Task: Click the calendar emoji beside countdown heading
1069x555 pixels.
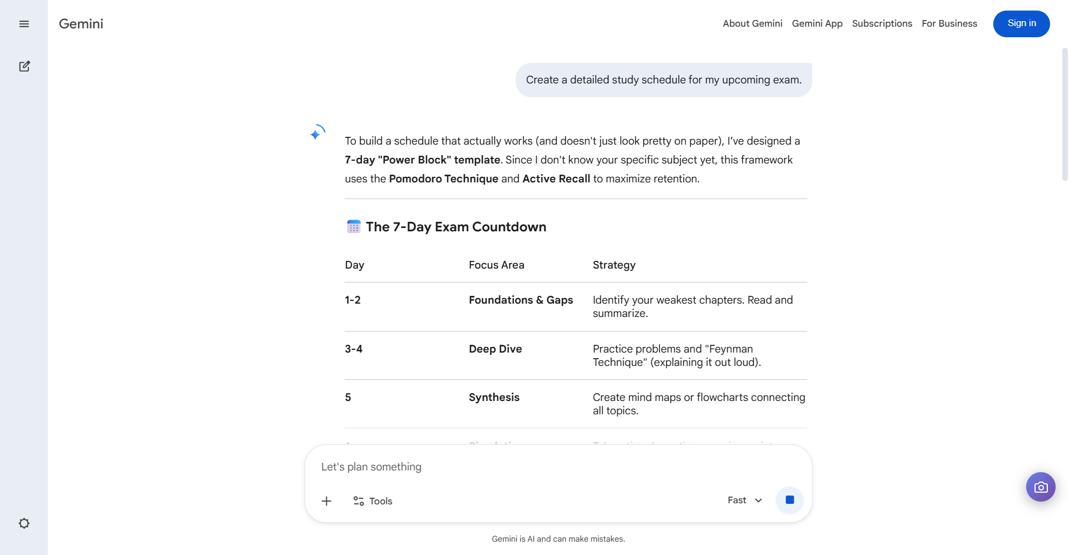Action: pos(354,227)
